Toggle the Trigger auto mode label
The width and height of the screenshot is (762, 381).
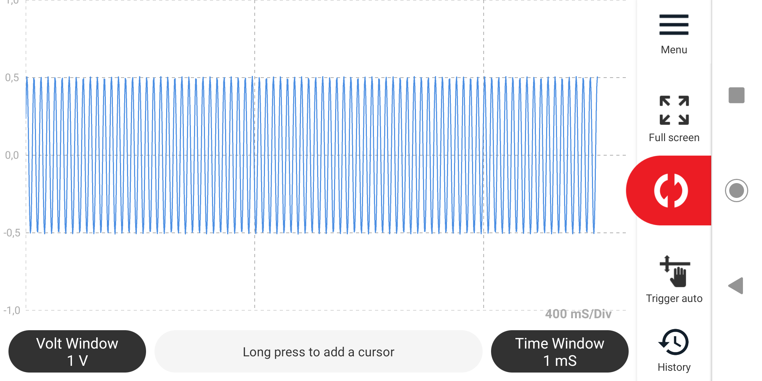click(x=674, y=298)
